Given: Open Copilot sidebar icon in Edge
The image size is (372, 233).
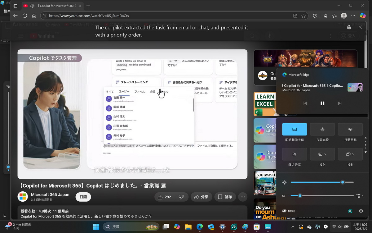Looking at the screenshot, I should tap(363, 16).
